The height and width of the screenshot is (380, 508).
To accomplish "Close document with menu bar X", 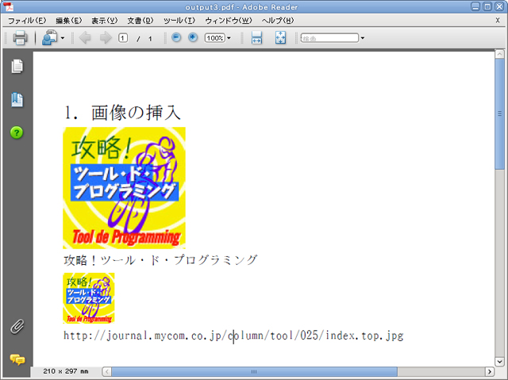I will [498, 21].
